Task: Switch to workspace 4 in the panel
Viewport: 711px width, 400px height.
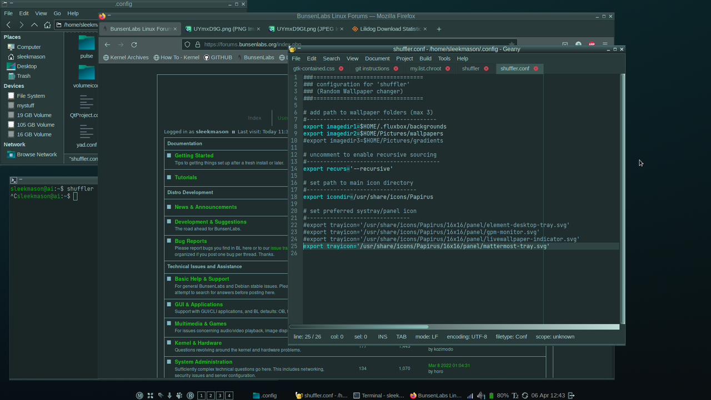Action: tap(229, 396)
